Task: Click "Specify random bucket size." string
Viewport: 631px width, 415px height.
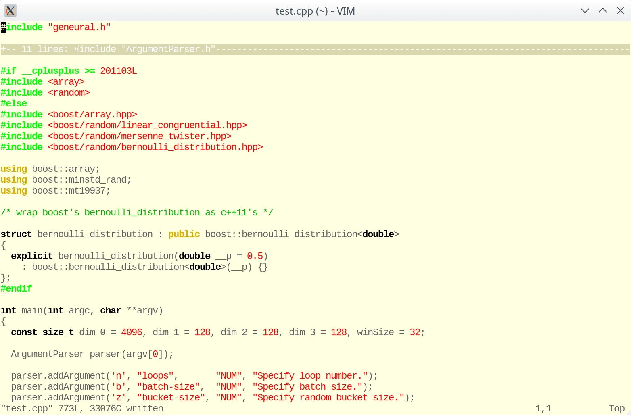Action: [x=328, y=398]
